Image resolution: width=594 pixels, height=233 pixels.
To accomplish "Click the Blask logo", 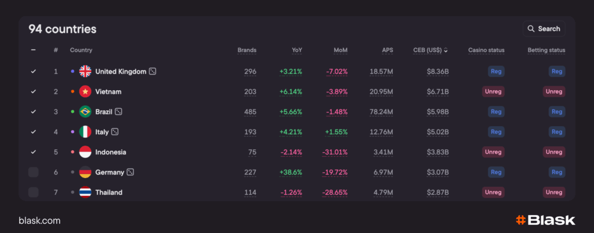I will pos(545,220).
